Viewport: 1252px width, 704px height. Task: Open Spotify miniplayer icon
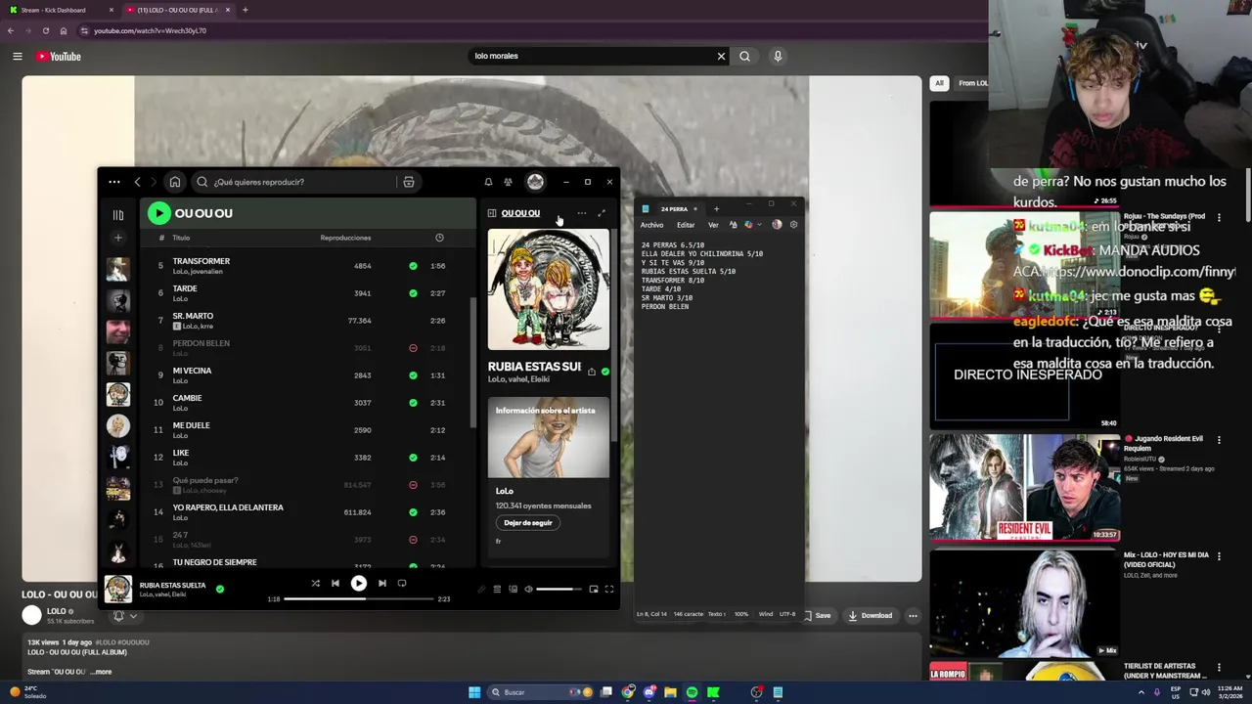(x=594, y=590)
